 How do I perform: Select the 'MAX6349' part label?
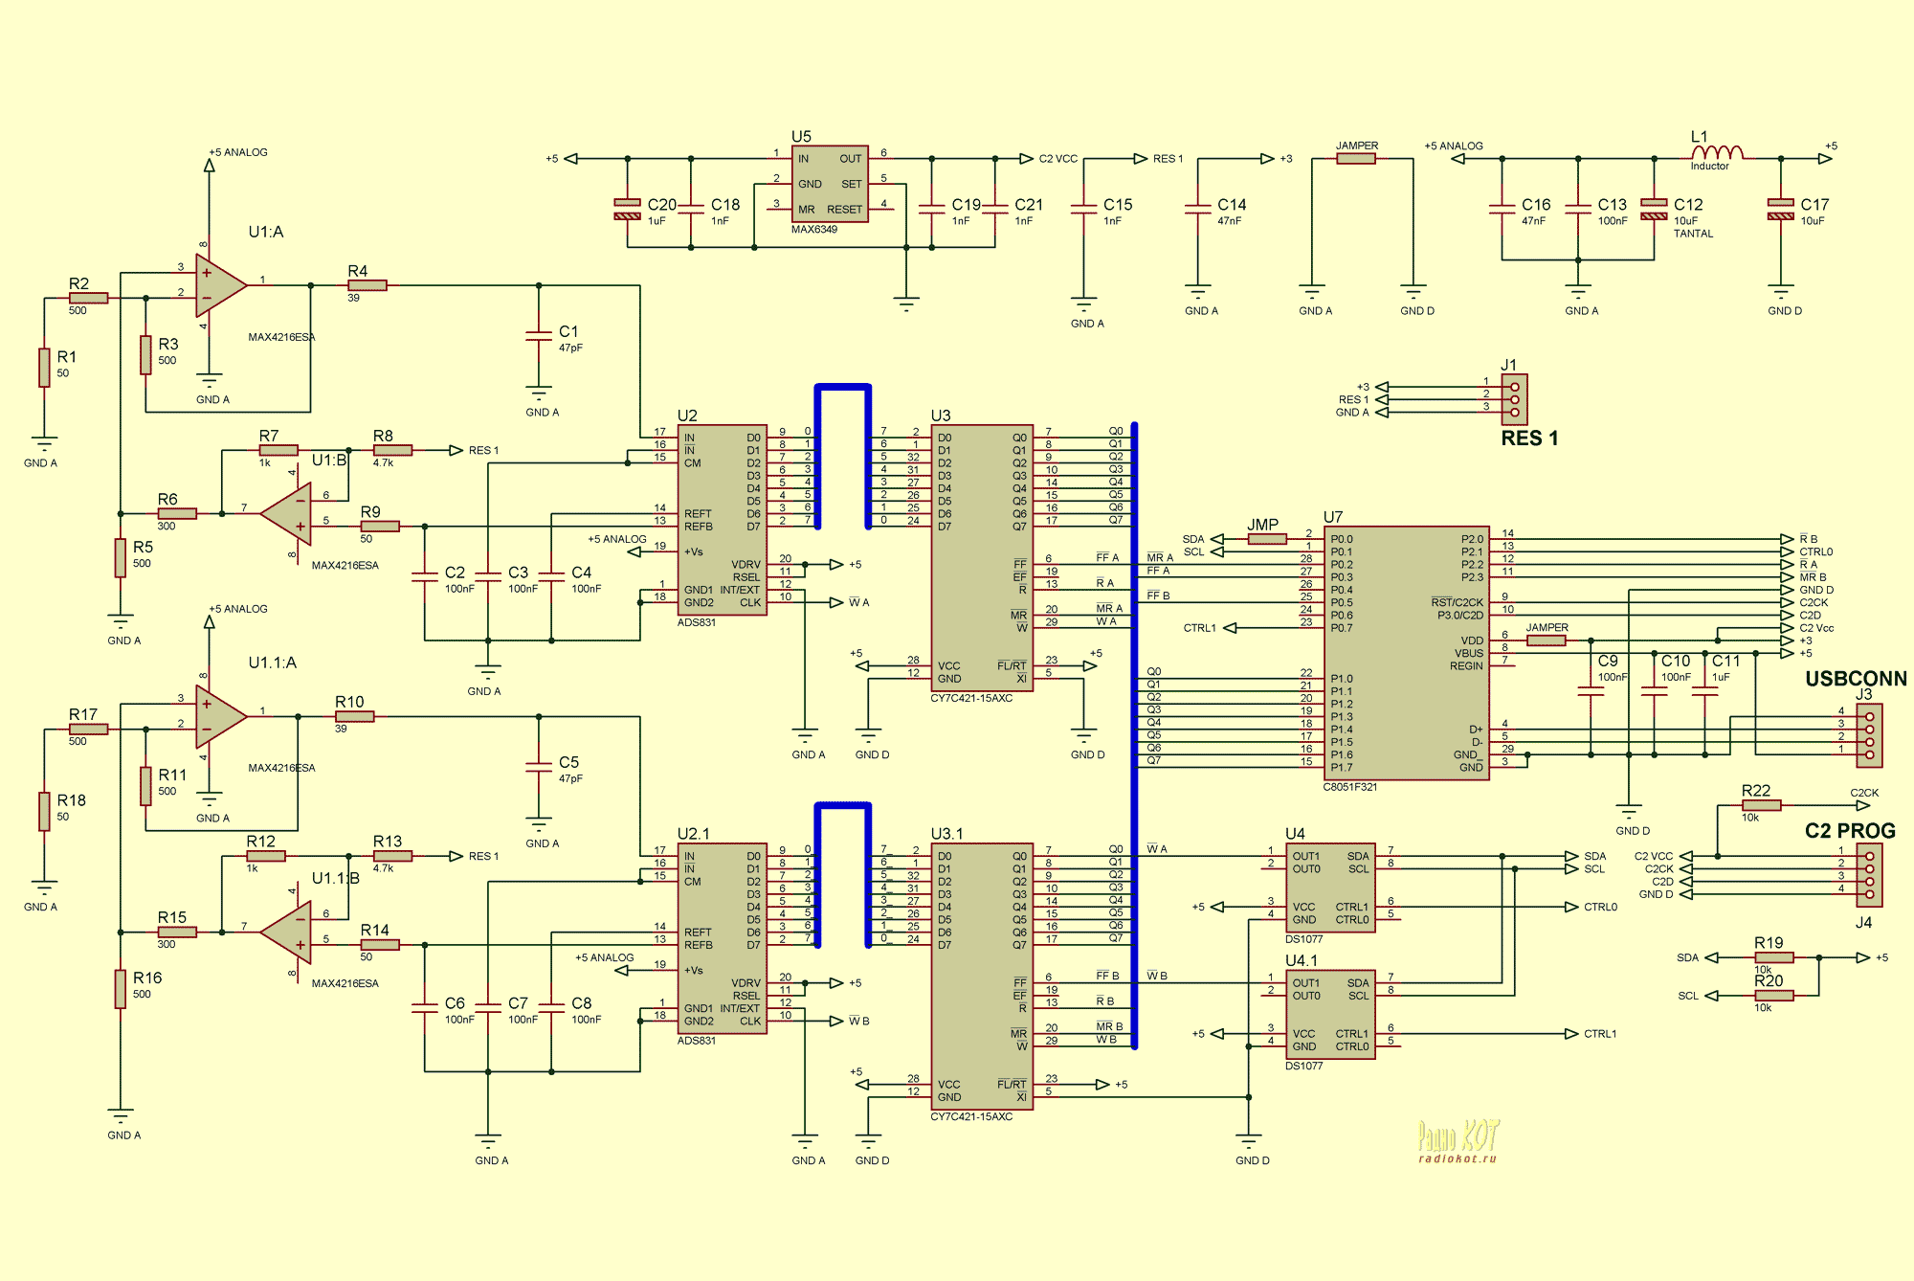point(814,230)
